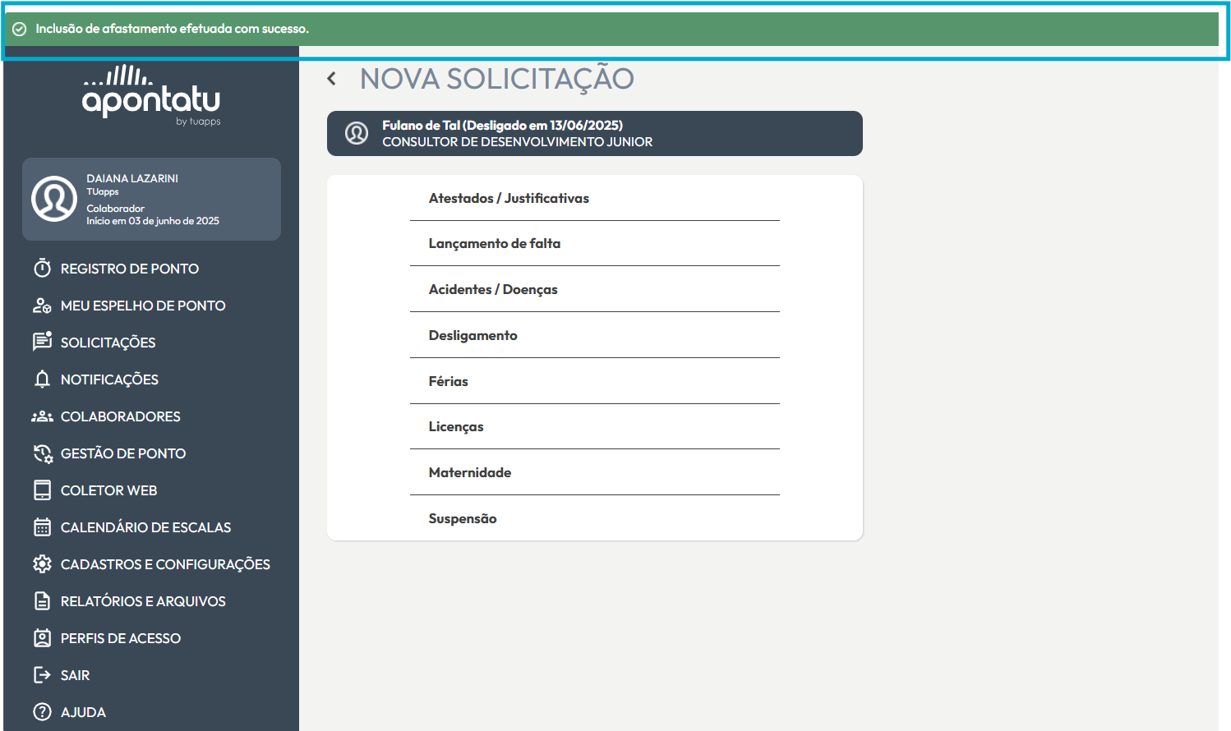The height and width of the screenshot is (731, 1231).
Task: Select the Licenças option
Action: (x=595, y=426)
